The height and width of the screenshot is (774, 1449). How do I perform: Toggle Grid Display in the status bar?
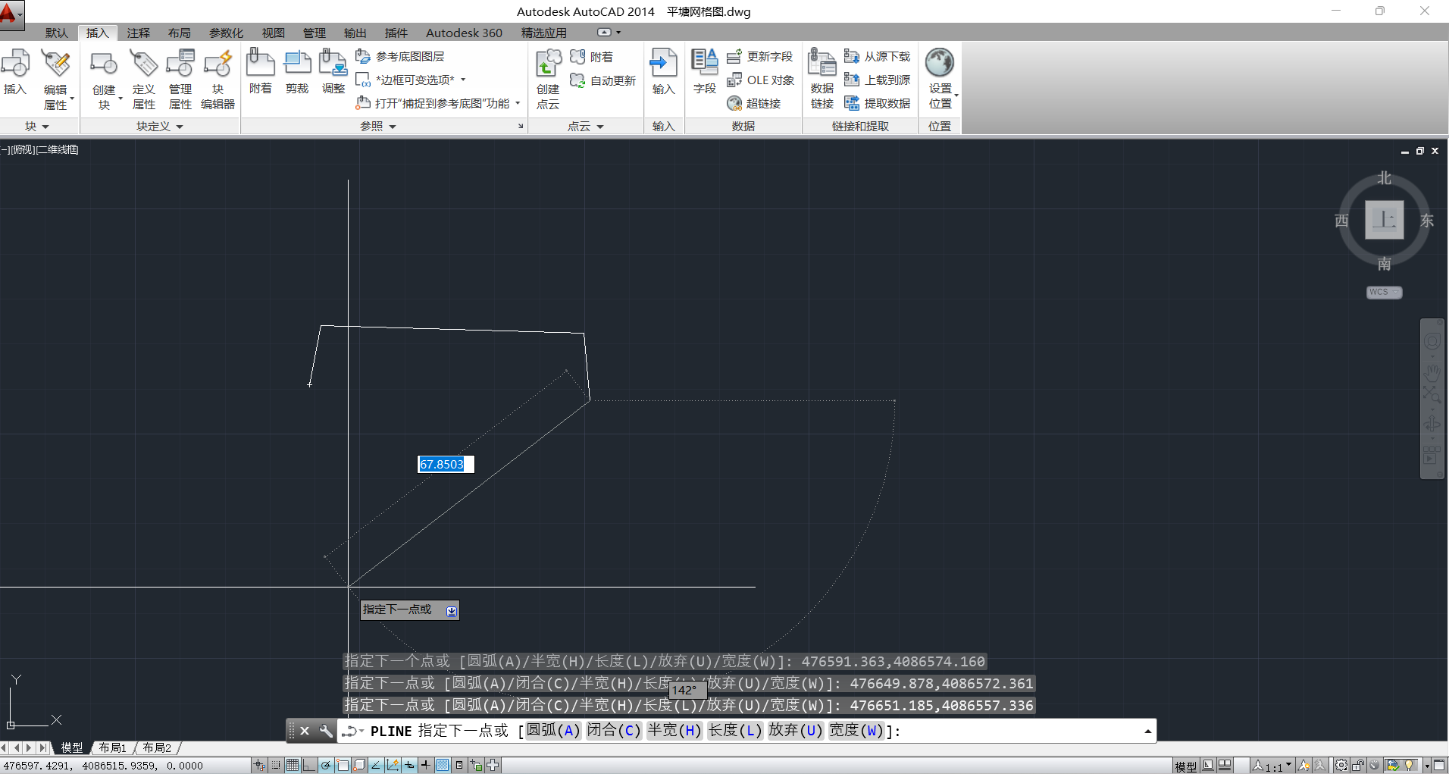coord(293,766)
